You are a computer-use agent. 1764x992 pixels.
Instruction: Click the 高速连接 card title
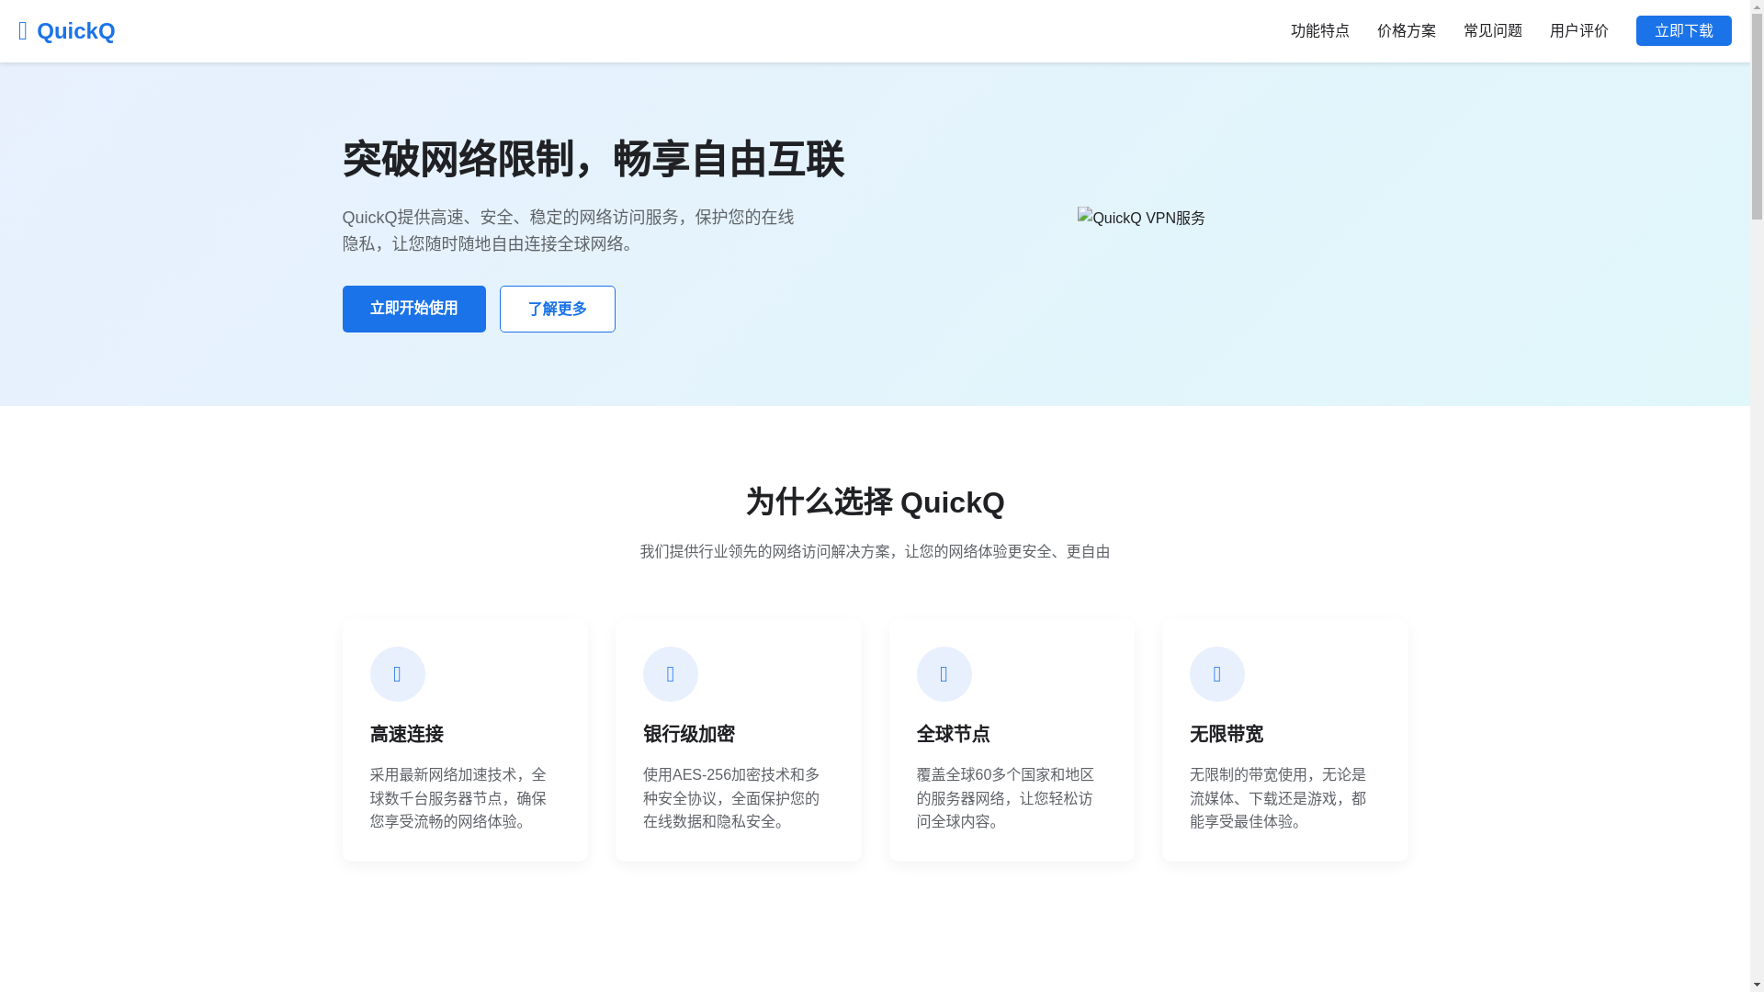coord(406,734)
